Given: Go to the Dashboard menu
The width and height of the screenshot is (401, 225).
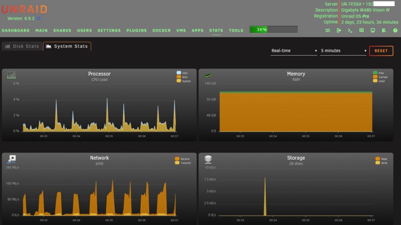Looking at the screenshot, I should [16, 30].
